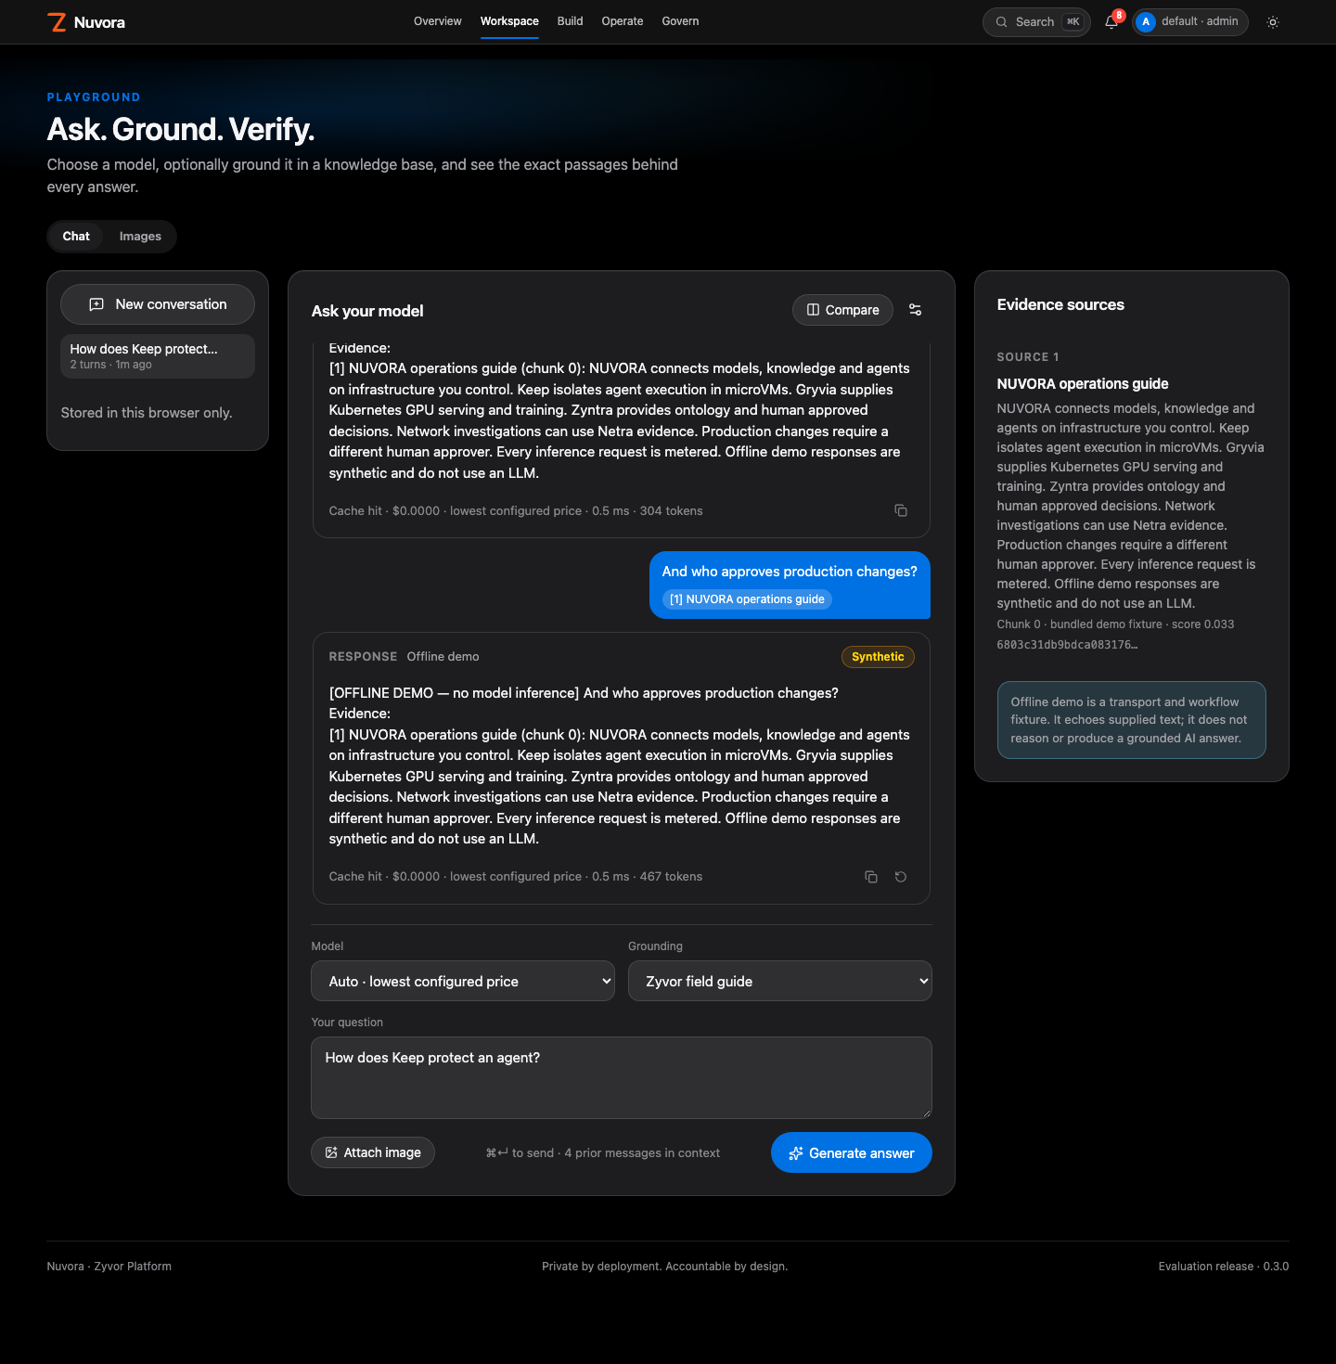Click the default admin avatar icon
1336x1364 pixels.
click(1146, 21)
